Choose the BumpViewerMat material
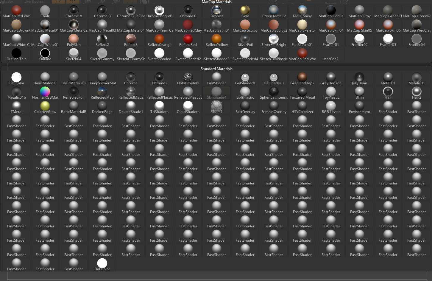The image size is (432, 281). click(102, 79)
